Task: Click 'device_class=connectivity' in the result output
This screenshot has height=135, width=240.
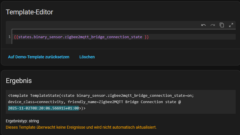Action: click(36, 102)
